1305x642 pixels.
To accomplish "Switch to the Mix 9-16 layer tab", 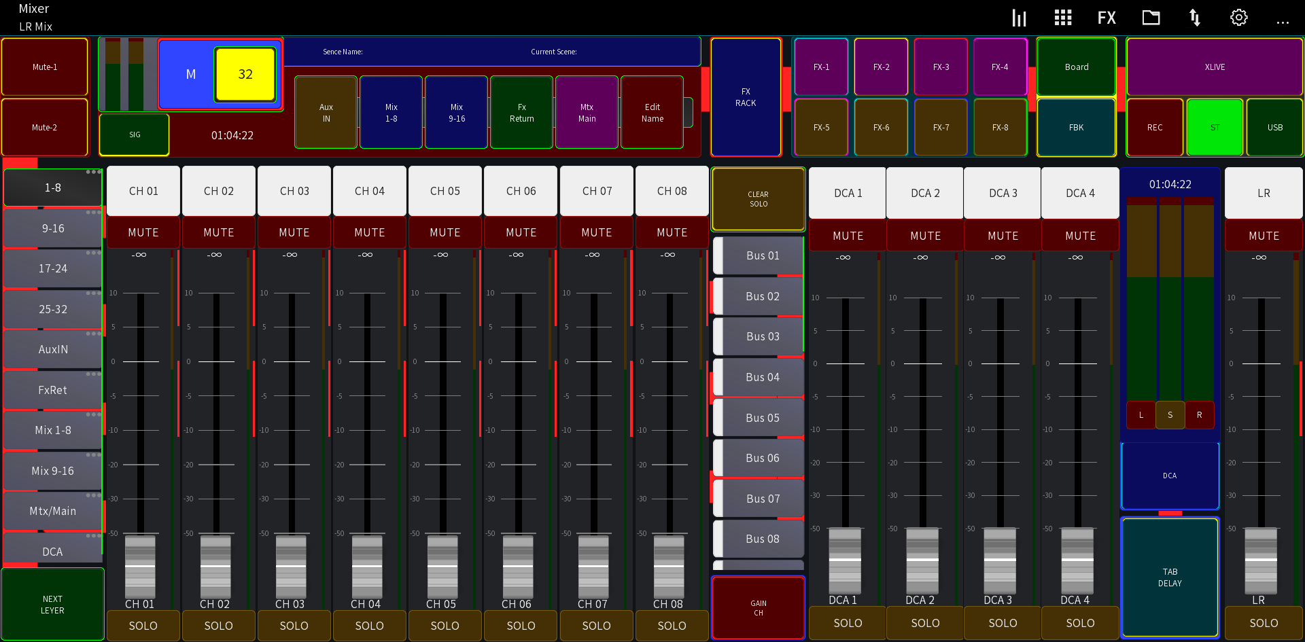I will [52, 470].
